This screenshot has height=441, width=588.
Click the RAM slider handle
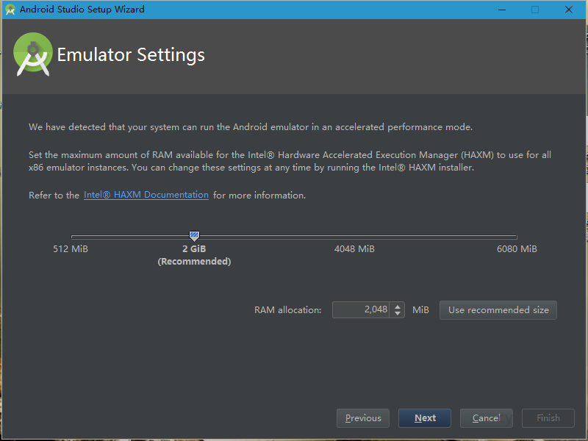pyautogui.click(x=194, y=236)
